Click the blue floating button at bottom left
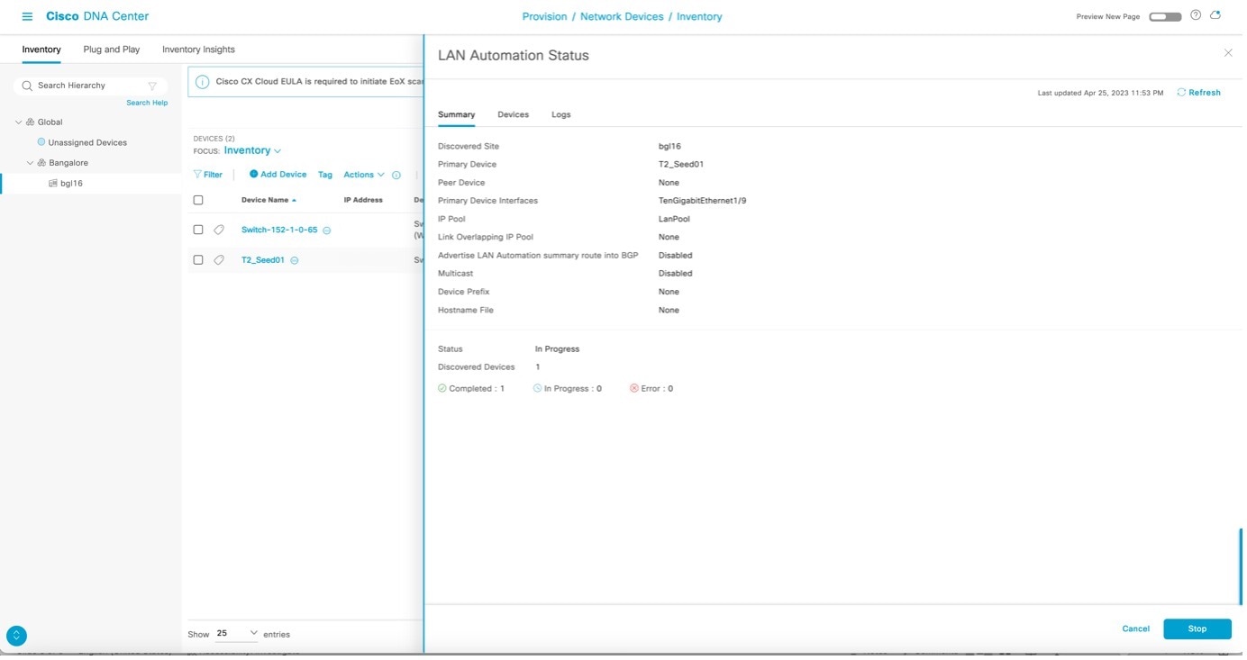The height and width of the screenshot is (660, 1247). coord(16,635)
